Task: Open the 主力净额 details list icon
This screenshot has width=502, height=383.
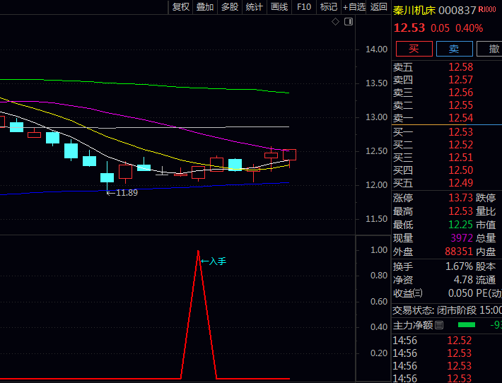Action: tap(439, 325)
